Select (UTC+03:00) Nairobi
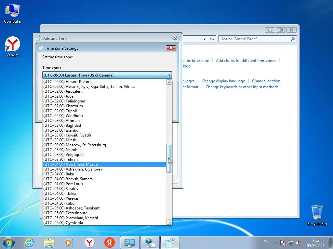The image size is (333, 249). click(x=104, y=150)
